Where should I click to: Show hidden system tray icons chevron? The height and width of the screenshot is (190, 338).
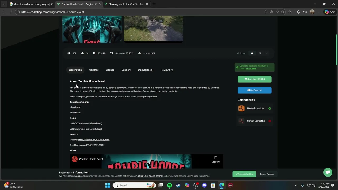tap(296, 185)
